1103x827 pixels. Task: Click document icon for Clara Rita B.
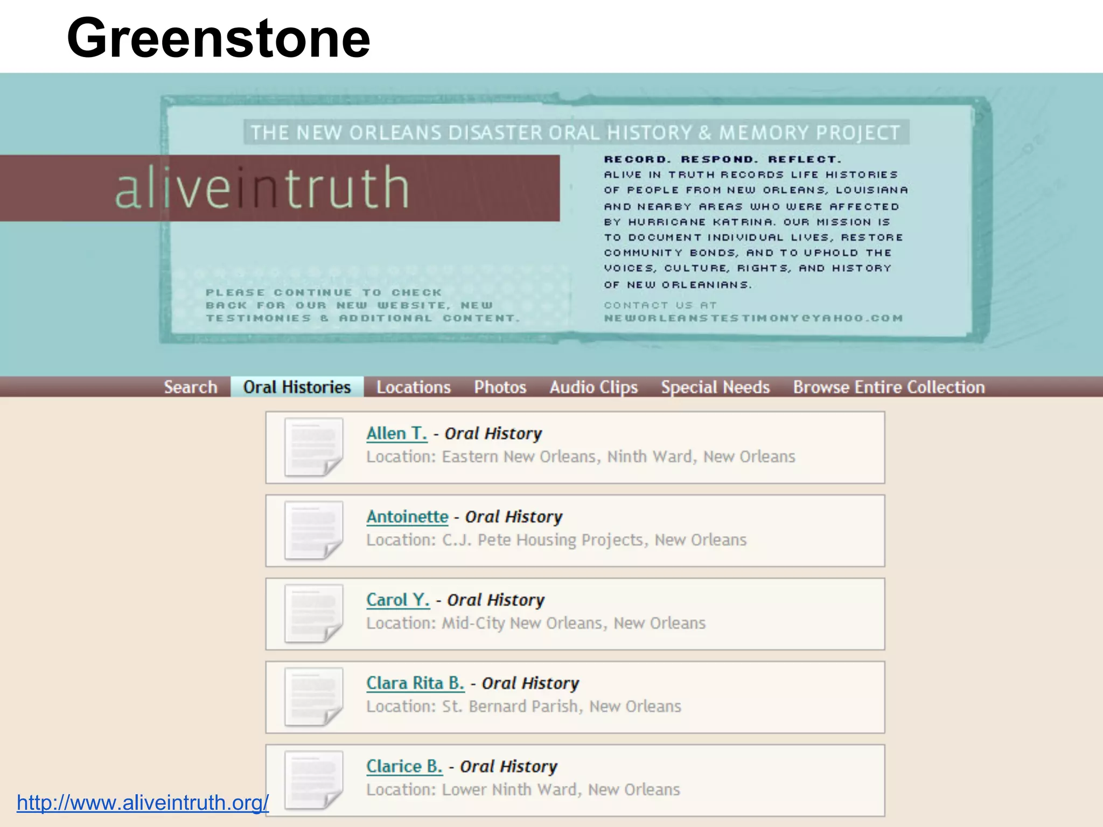click(313, 697)
